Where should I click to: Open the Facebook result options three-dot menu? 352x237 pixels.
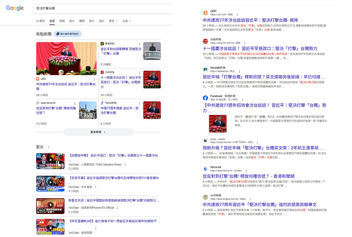[242, 100]
